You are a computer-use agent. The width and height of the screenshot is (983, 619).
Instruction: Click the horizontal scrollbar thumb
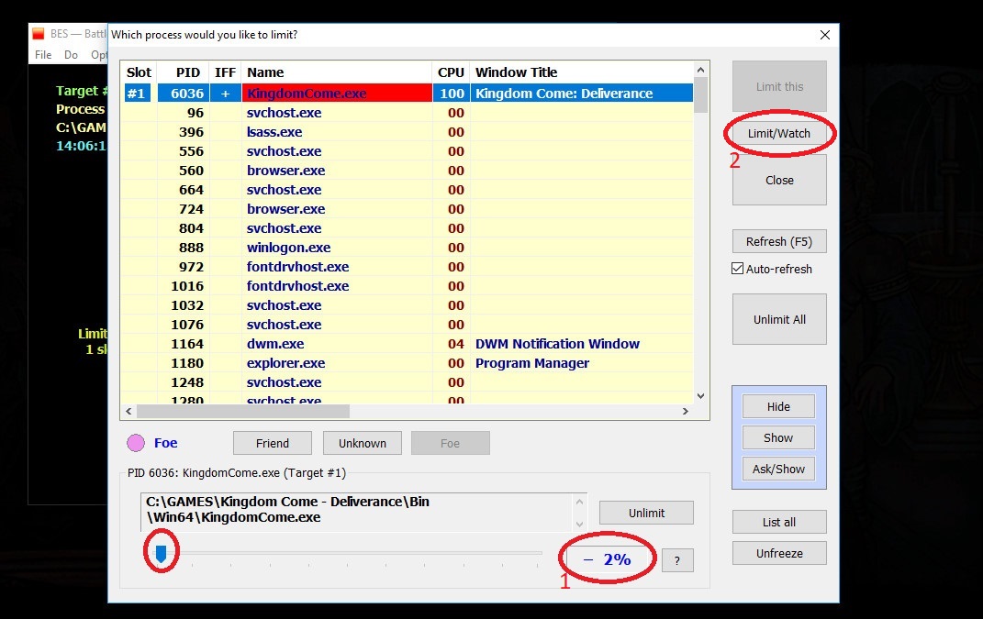point(243,411)
